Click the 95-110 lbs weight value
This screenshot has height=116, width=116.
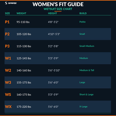(23, 22)
